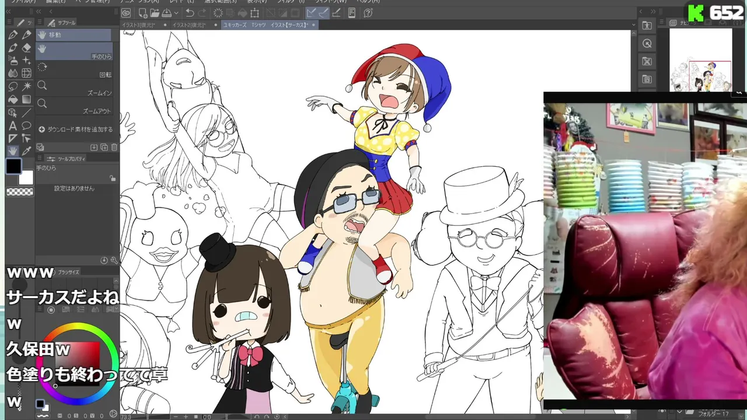The height and width of the screenshot is (420, 747).
Task: Open the document tab list dropdown arrow
Action: tap(634, 25)
